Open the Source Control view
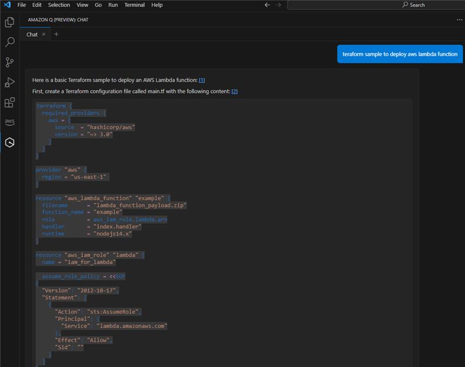The width and height of the screenshot is (465, 367). click(9, 62)
